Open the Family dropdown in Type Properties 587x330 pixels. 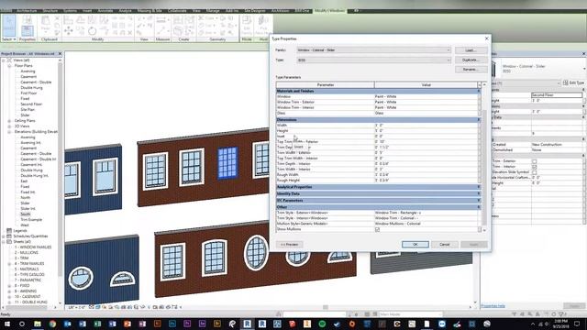[373, 50]
